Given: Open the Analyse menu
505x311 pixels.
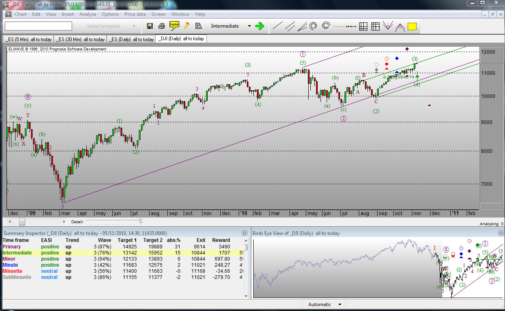Looking at the screenshot, I should point(88,14).
